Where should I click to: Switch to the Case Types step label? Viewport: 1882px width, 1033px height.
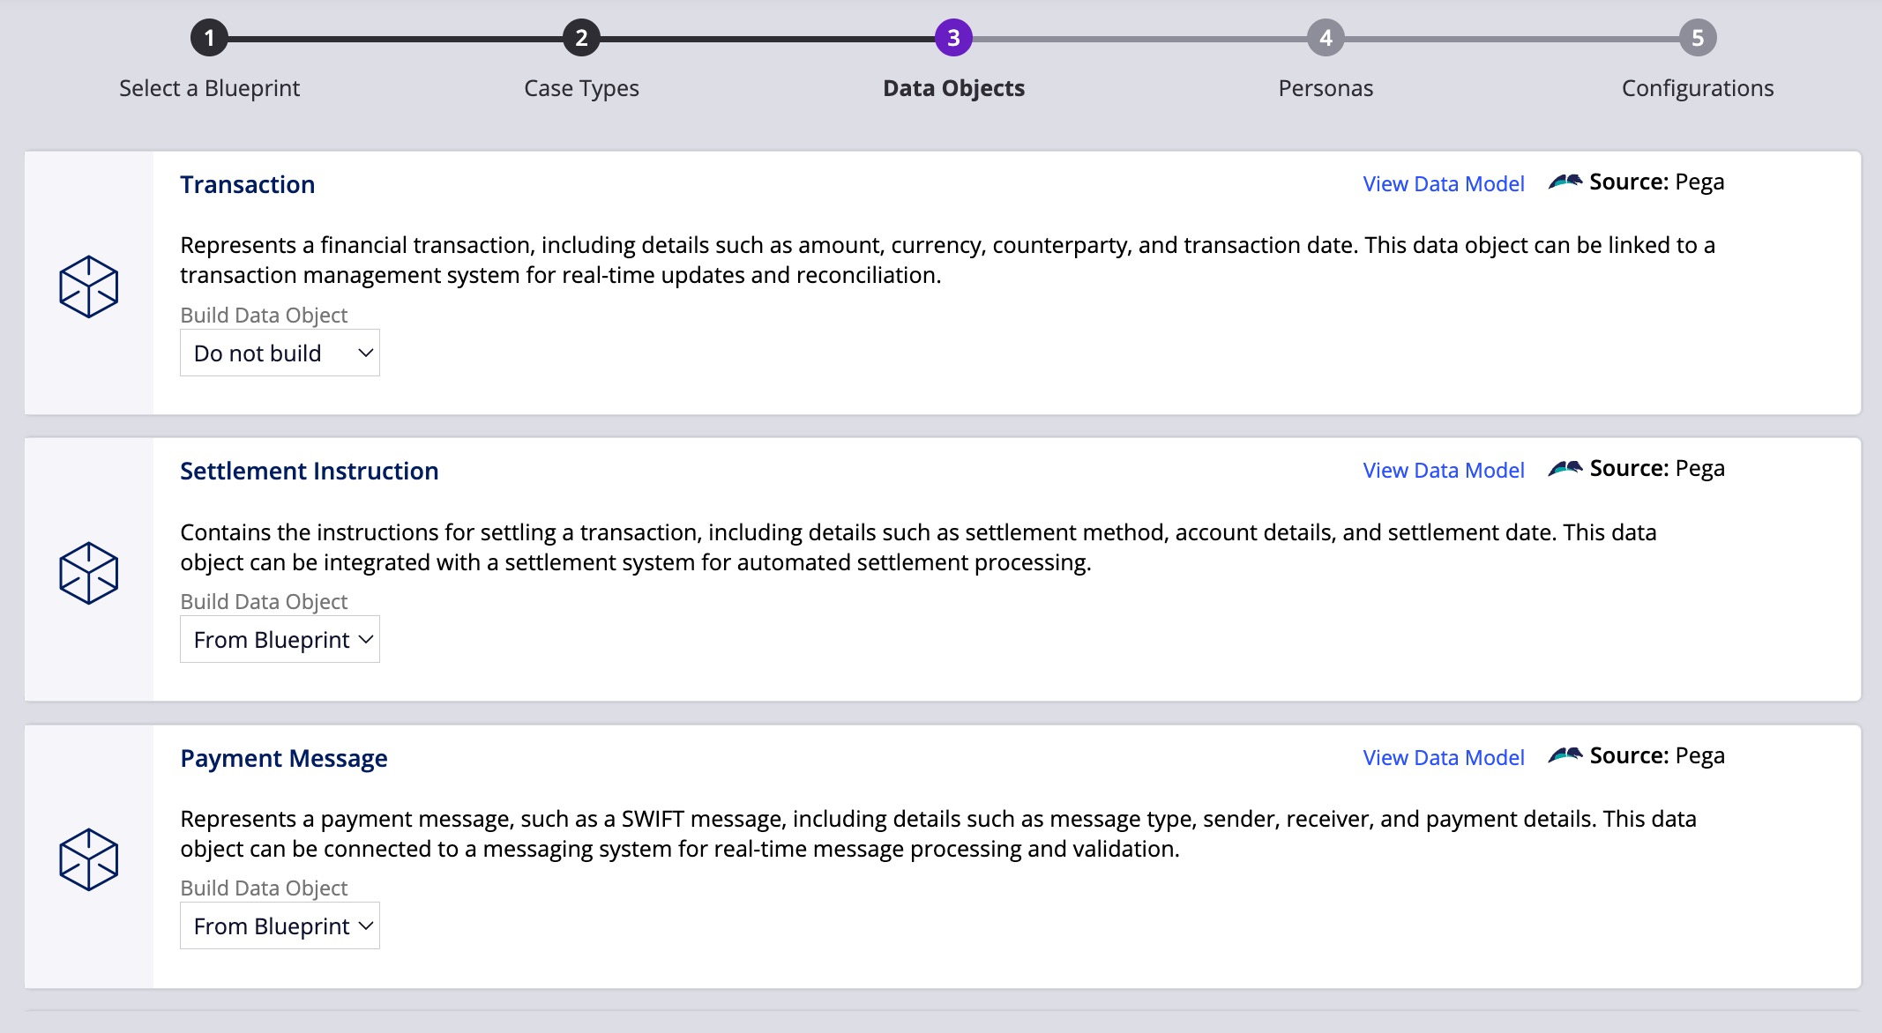pyautogui.click(x=581, y=88)
